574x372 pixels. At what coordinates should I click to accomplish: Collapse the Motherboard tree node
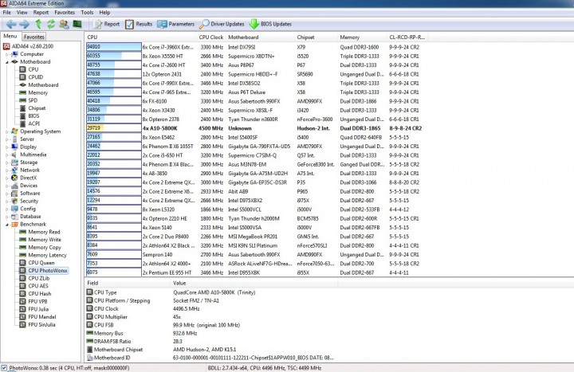(6, 62)
